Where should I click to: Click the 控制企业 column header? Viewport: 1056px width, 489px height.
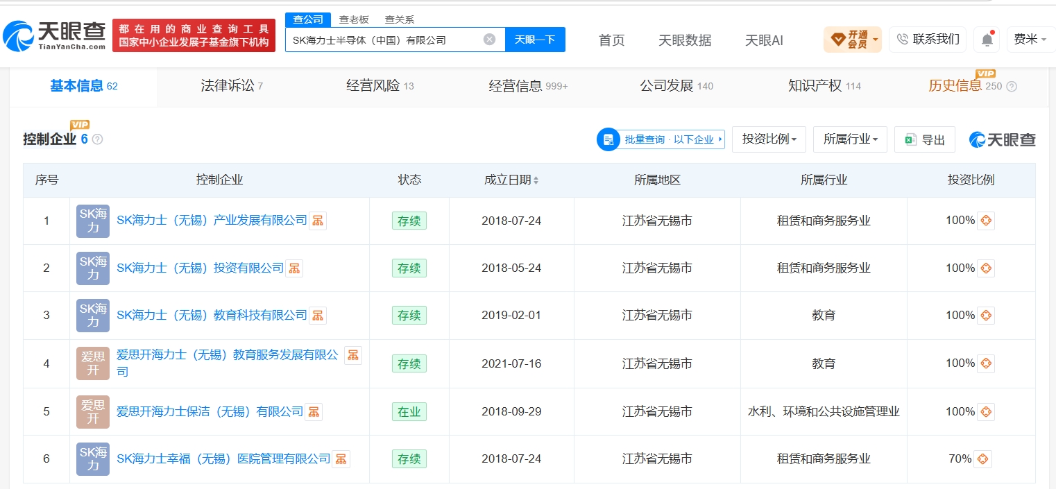[x=219, y=180]
